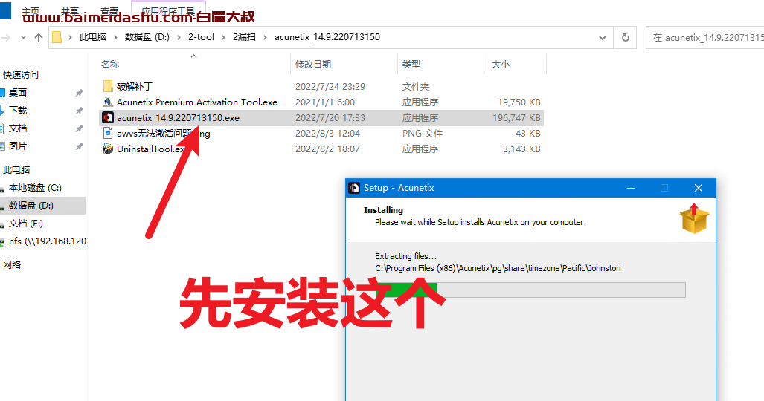The height and width of the screenshot is (401, 764).
Task: Open the 下载 quick access item
Action: click(18, 111)
